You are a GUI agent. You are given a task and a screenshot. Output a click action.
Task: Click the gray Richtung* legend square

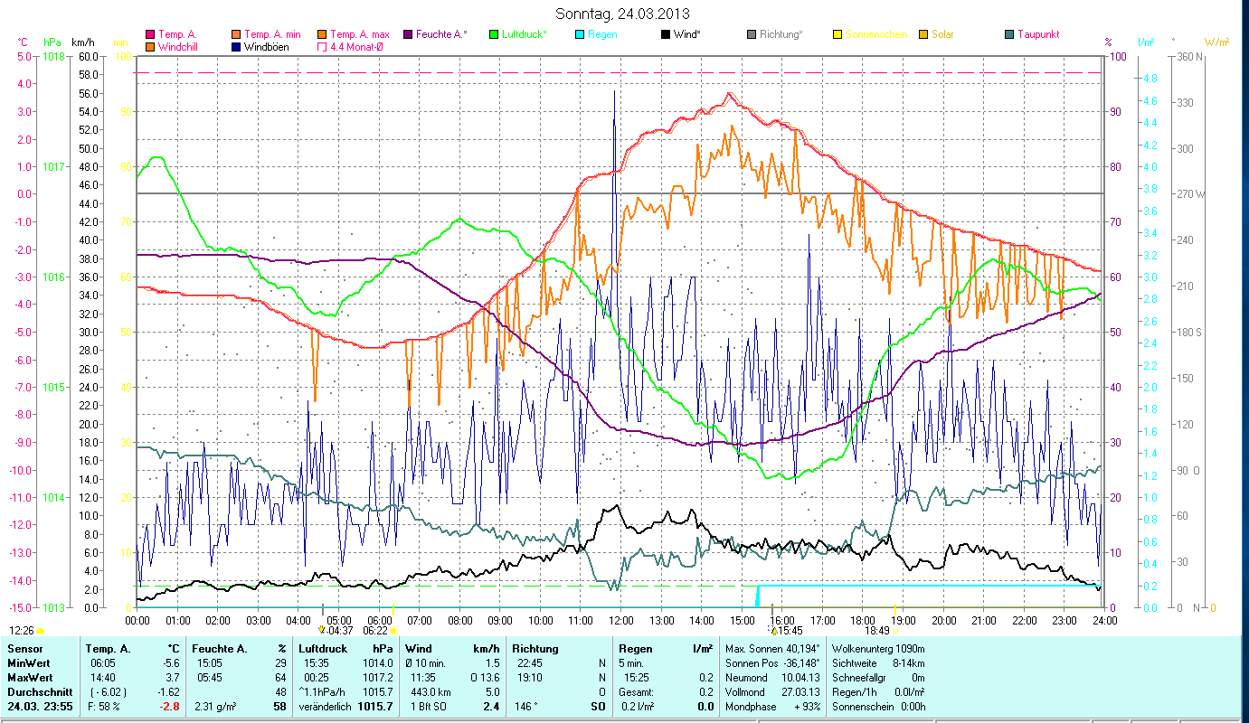752,34
